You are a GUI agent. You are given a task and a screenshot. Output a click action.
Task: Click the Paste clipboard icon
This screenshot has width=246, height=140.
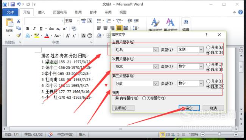pos(9,22)
